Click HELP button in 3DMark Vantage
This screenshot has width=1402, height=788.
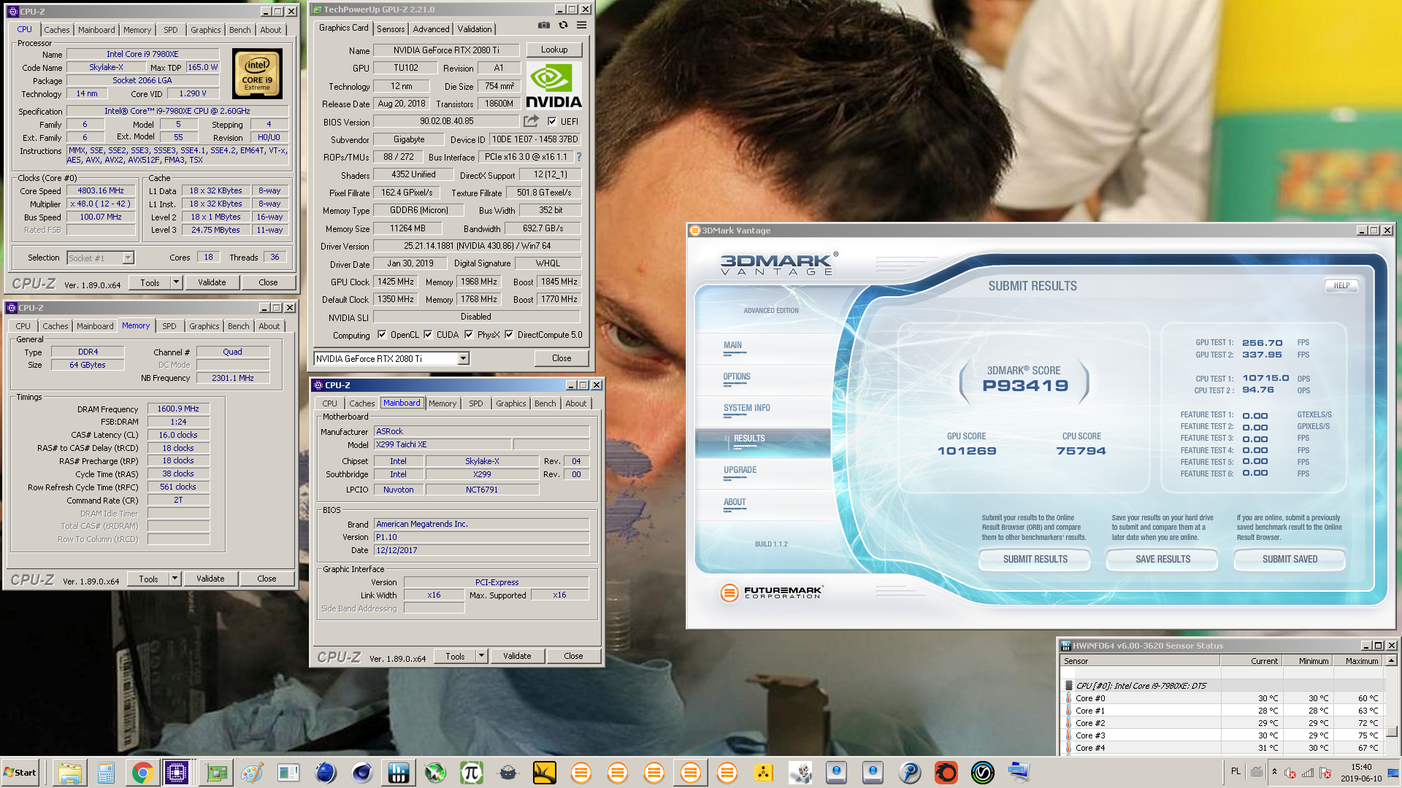1341,286
